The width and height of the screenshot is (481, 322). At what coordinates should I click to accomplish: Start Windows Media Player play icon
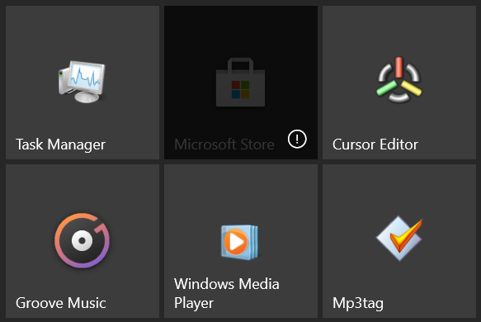(x=240, y=242)
